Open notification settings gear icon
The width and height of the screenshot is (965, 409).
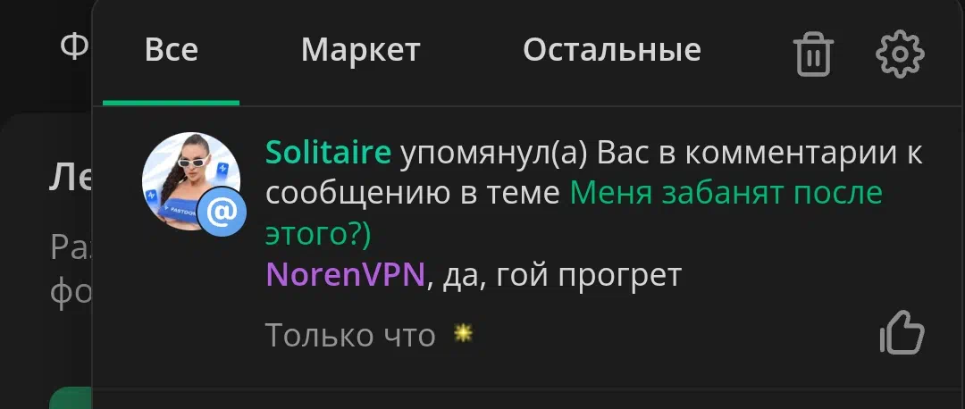(900, 54)
